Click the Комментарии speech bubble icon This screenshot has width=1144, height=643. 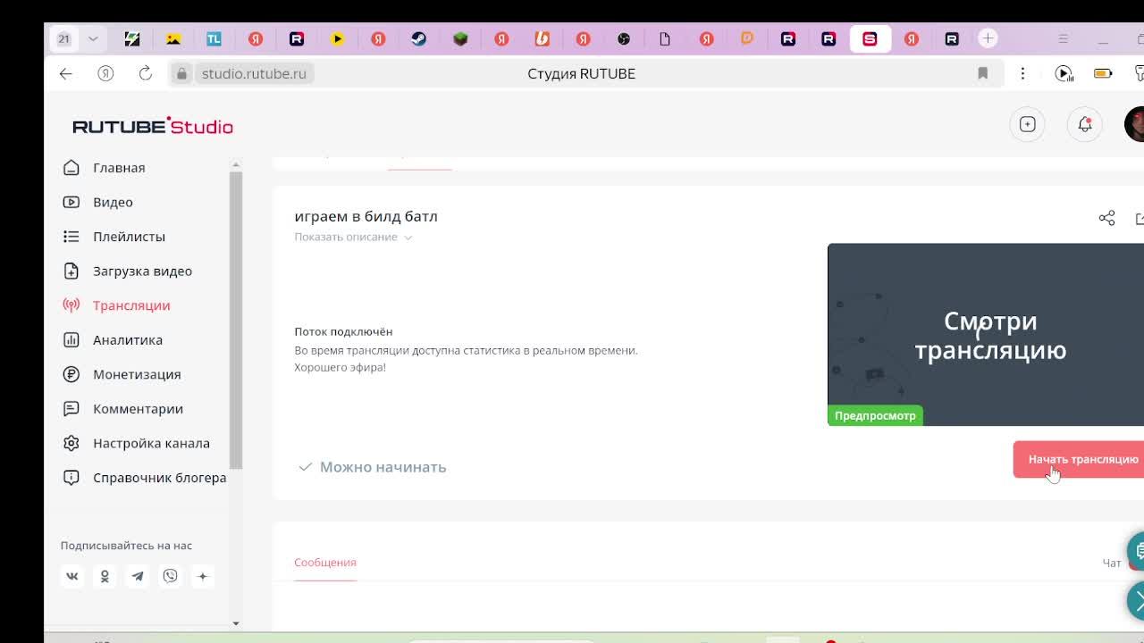(x=71, y=408)
